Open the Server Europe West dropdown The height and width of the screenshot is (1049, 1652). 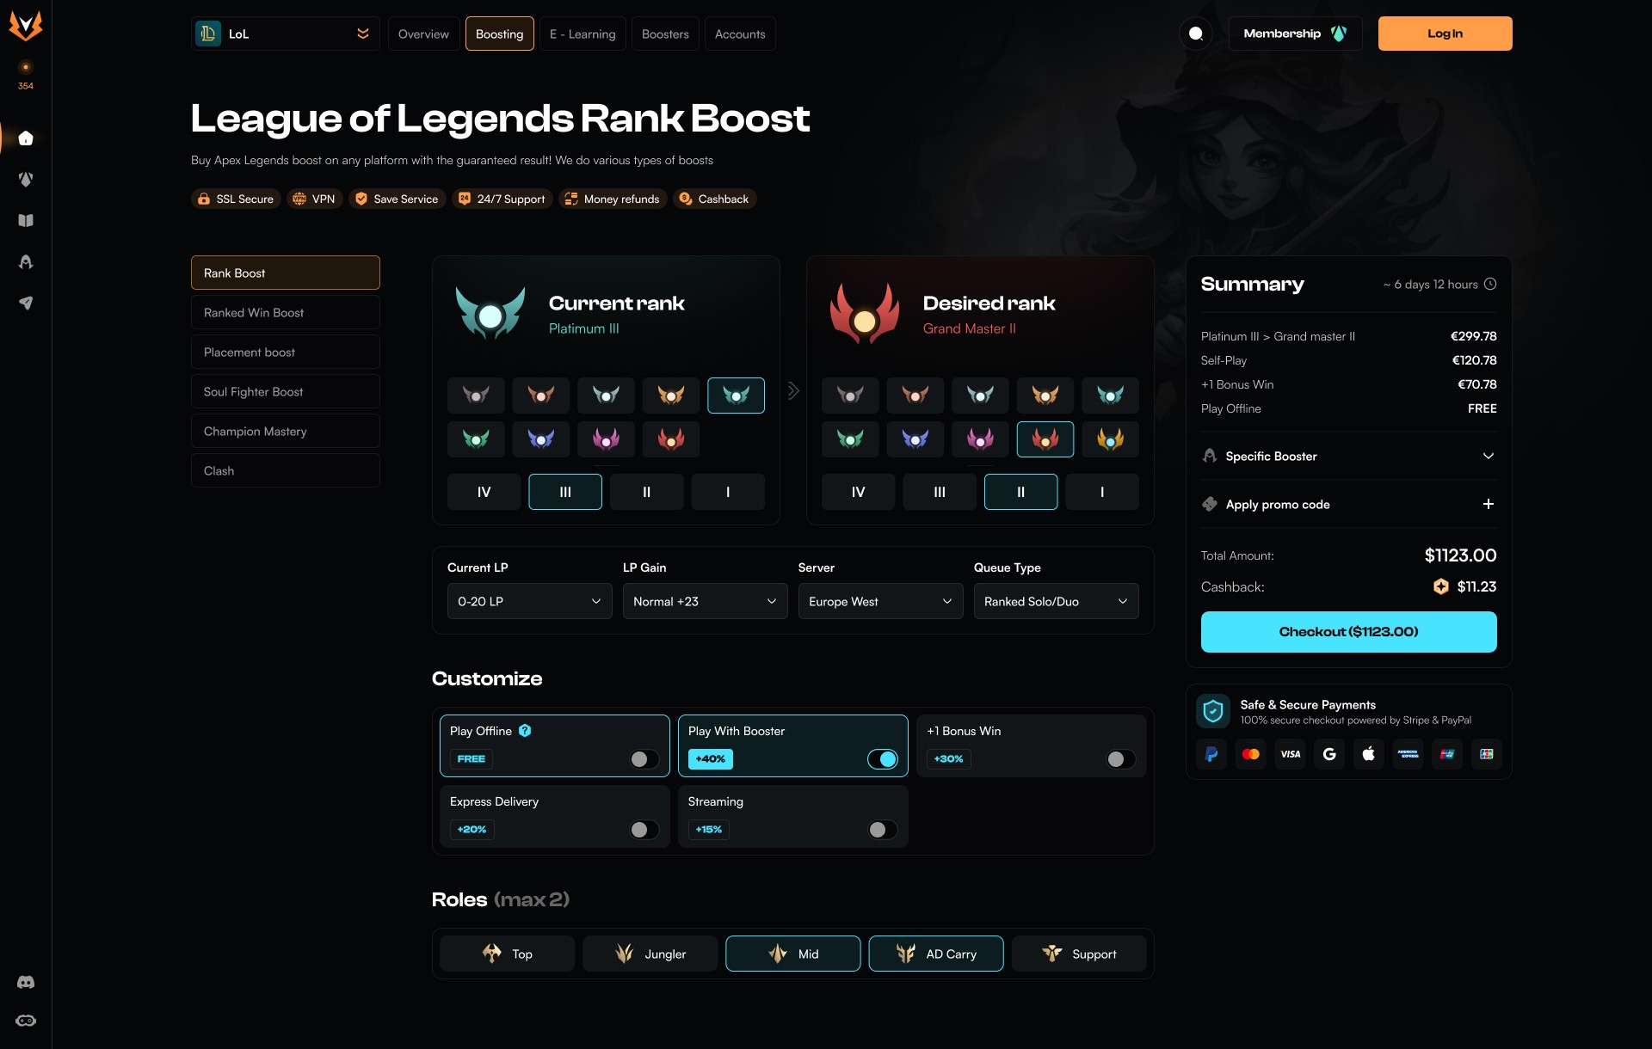coord(880,601)
